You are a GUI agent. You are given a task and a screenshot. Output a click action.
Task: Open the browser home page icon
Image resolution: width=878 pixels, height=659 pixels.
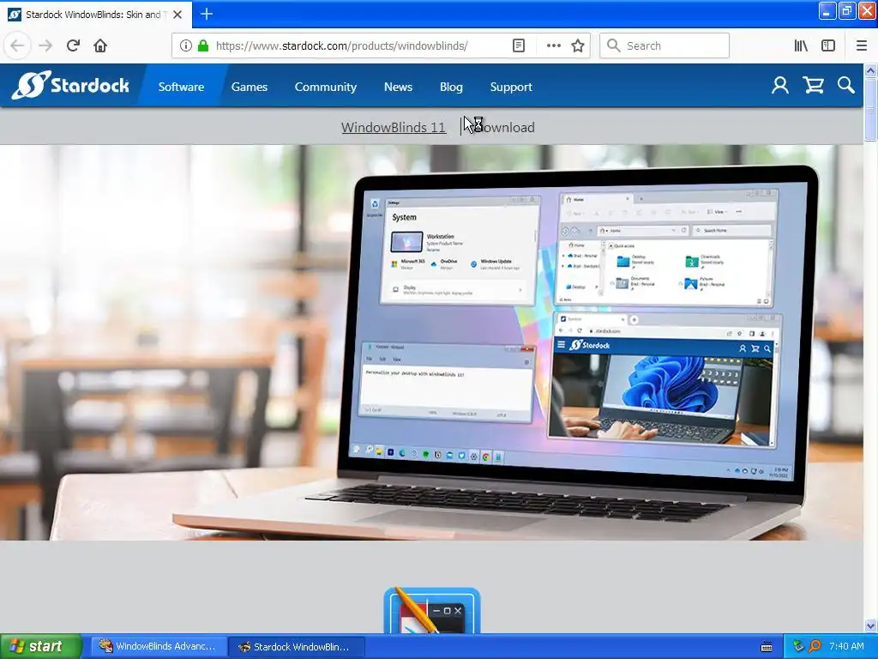click(x=100, y=45)
